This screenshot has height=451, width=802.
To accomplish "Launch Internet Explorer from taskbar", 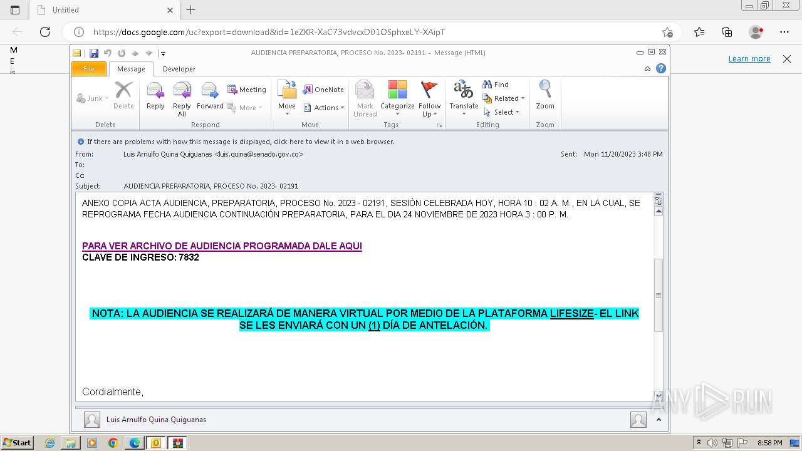I will coord(50,443).
